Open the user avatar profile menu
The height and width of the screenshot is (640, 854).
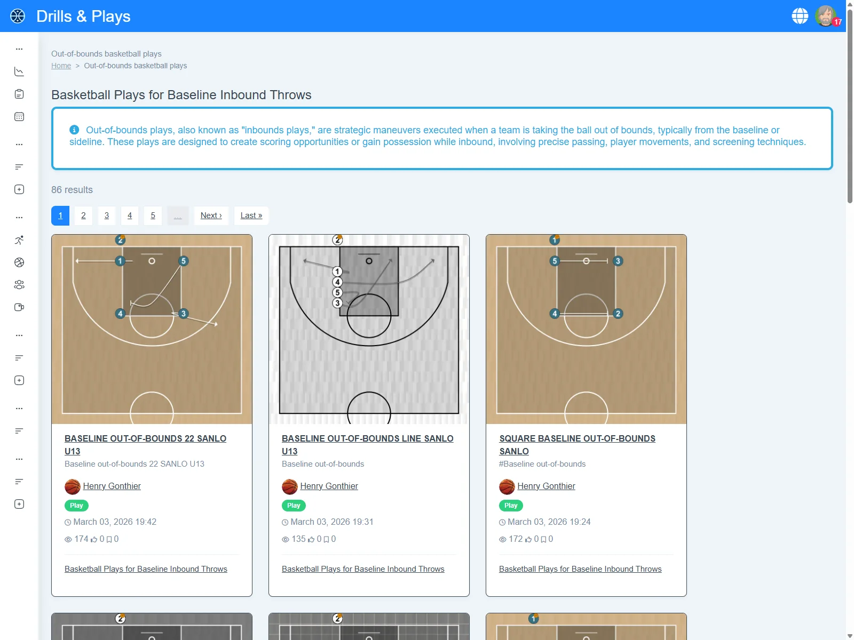click(x=826, y=16)
